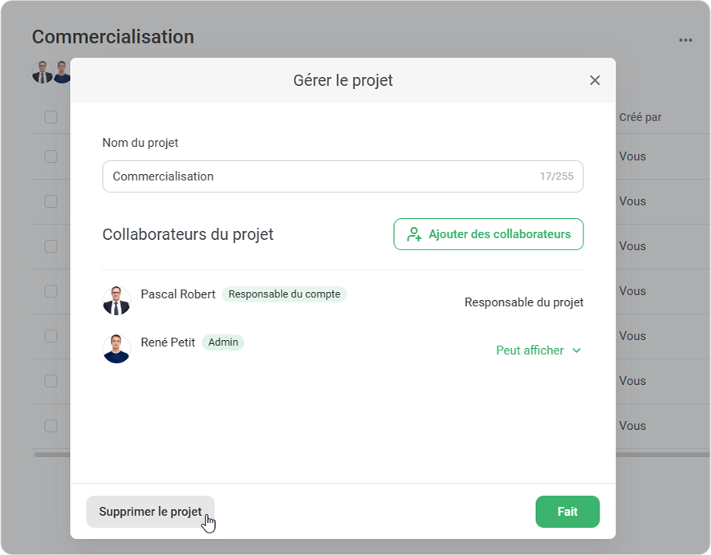Toggle the select-all checkbox in table header
Viewport: 711px width, 555px height.
pyautogui.click(x=51, y=117)
